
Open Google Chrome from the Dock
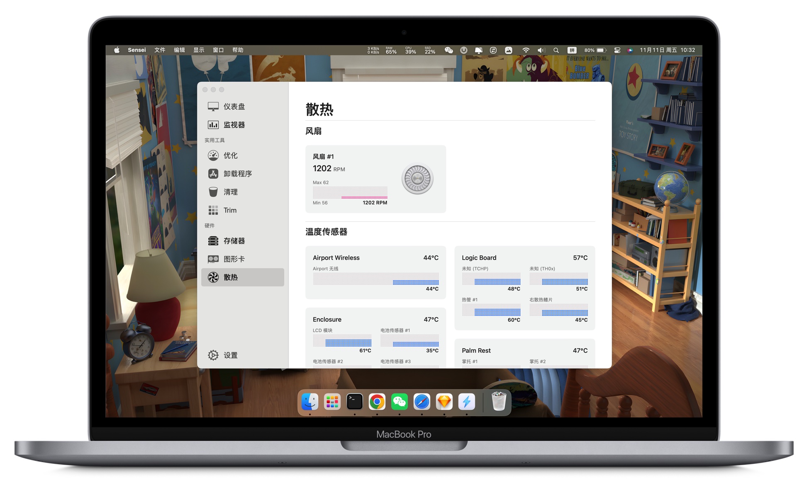[x=377, y=402]
